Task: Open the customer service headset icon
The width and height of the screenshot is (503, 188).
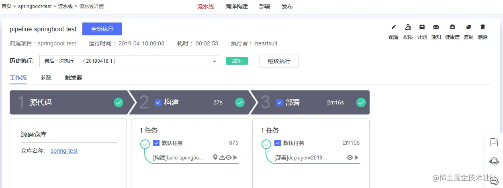Action: coord(494,161)
